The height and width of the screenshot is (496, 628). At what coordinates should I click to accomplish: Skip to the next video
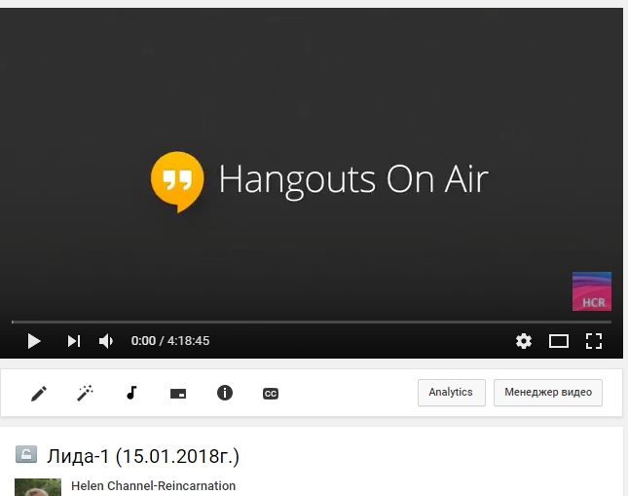tap(73, 341)
